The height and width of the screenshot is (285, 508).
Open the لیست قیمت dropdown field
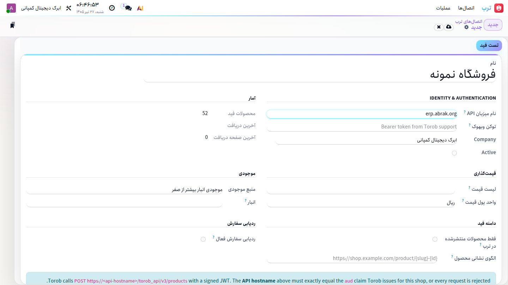point(361,189)
